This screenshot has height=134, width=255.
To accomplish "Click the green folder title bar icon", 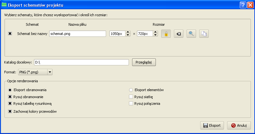I will (4, 5).
